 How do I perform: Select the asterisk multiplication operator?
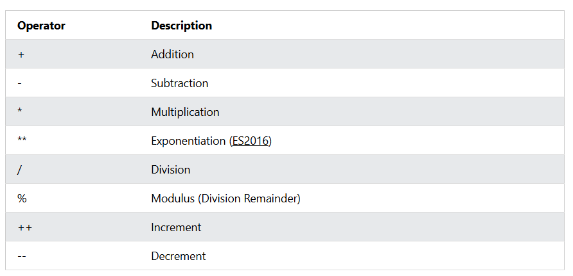pyautogui.click(x=20, y=110)
